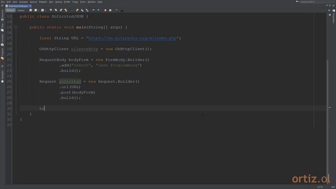
Task: Open the Debug menu
Action: (58, 2)
